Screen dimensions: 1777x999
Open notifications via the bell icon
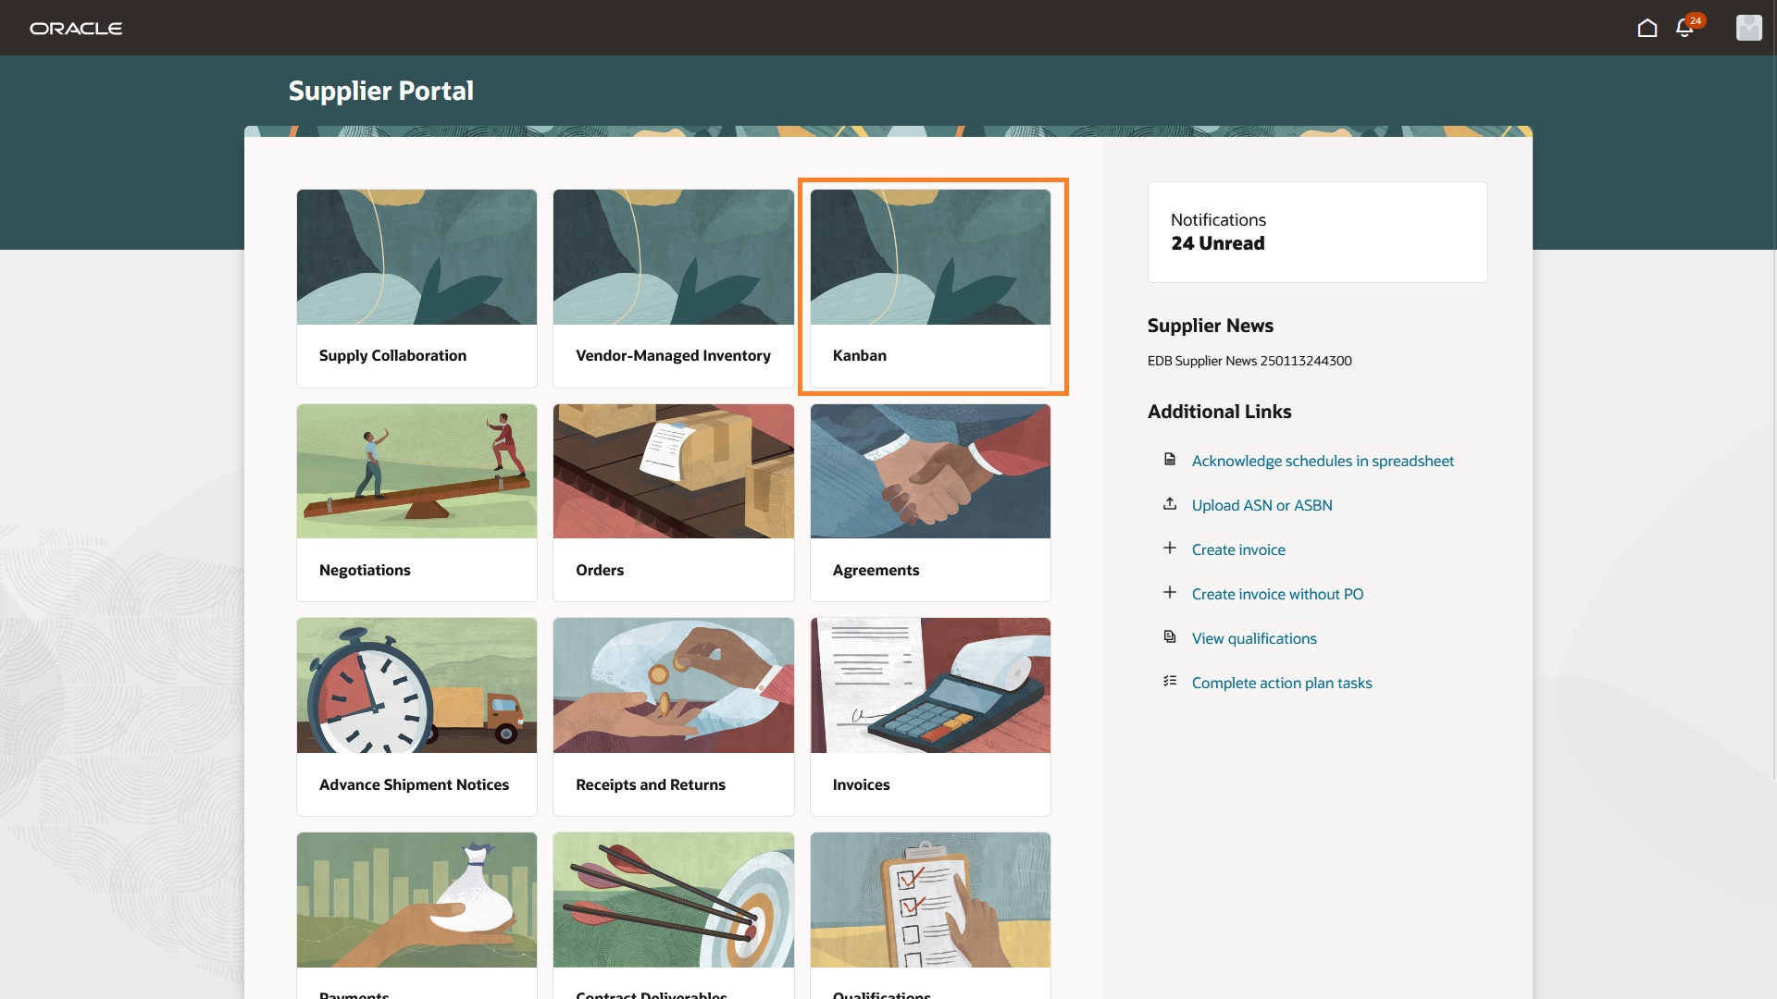click(1684, 28)
